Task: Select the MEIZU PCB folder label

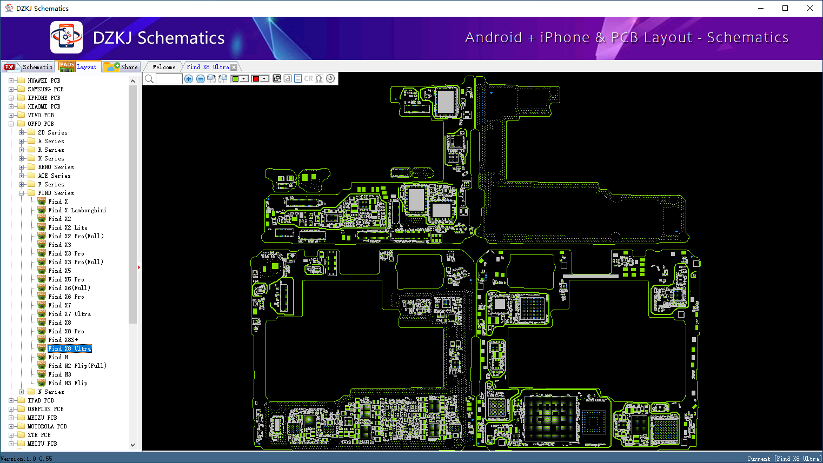Action: click(x=42, y=418)
